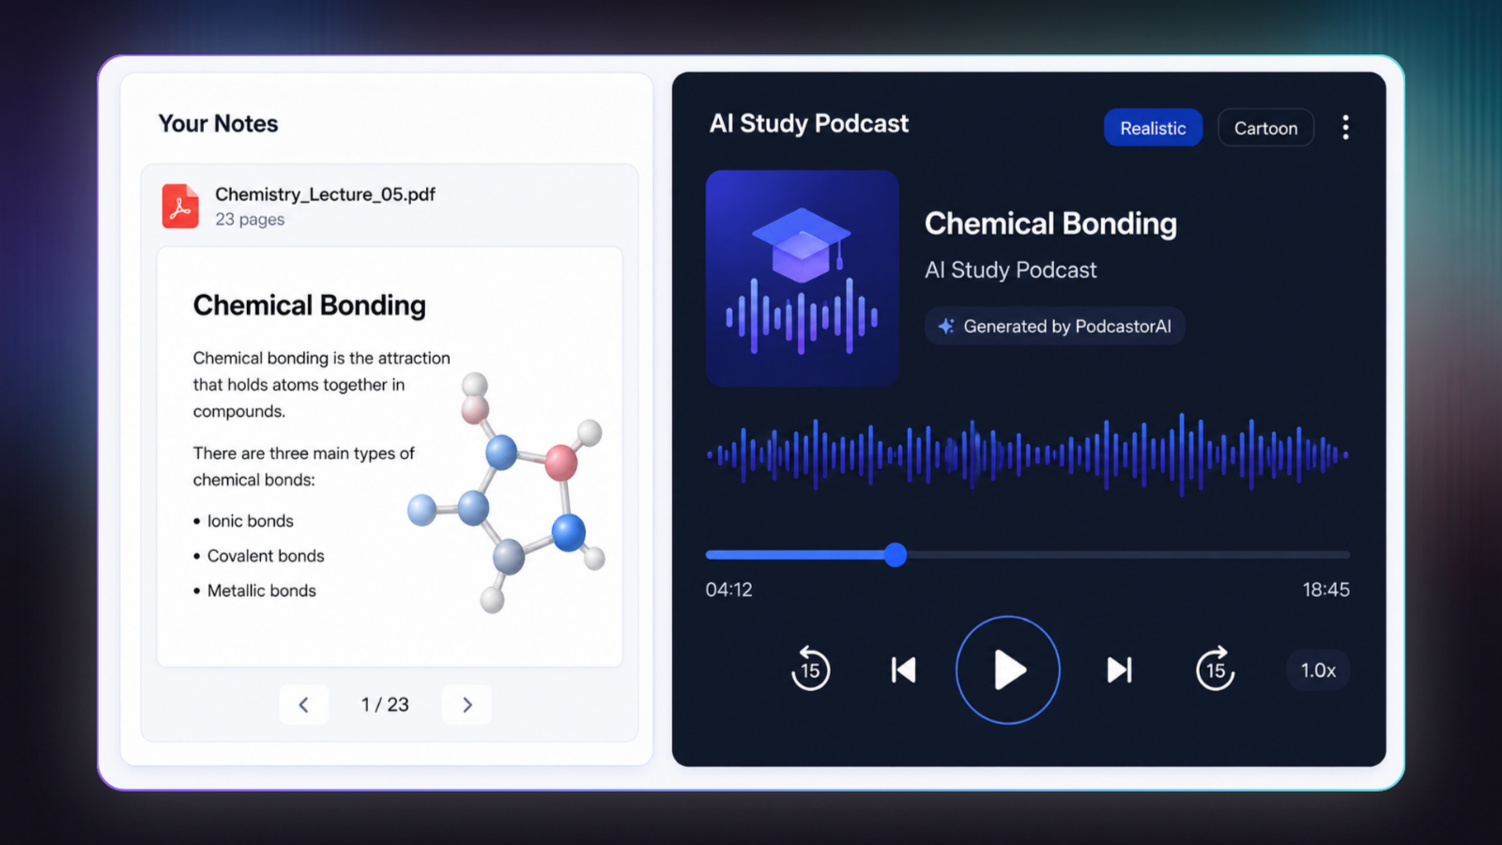Open the three-dot more options menu
This screenshot has width=1502, height=845.
(x=1345, y=128)
